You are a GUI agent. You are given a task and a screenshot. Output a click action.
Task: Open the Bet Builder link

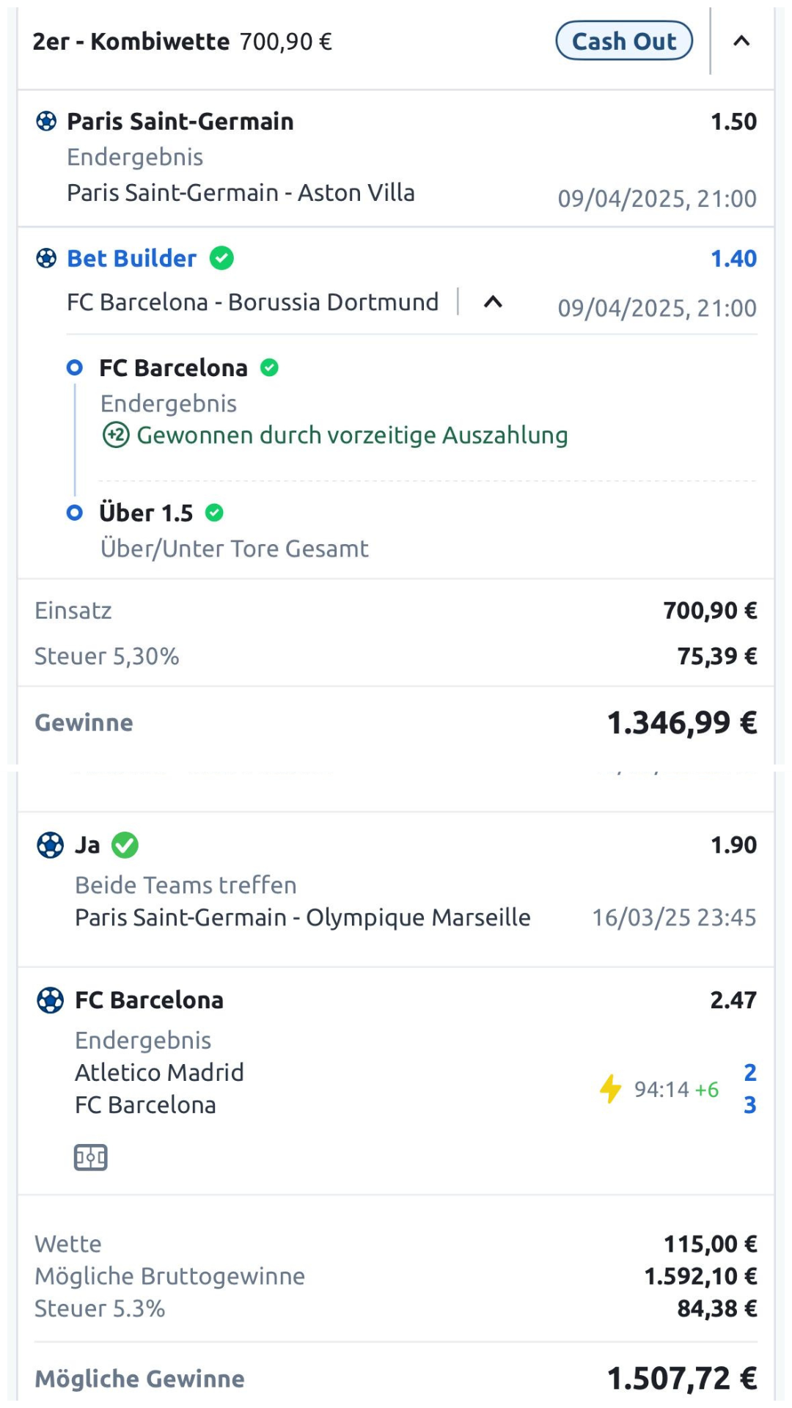(x=132, y=258)
